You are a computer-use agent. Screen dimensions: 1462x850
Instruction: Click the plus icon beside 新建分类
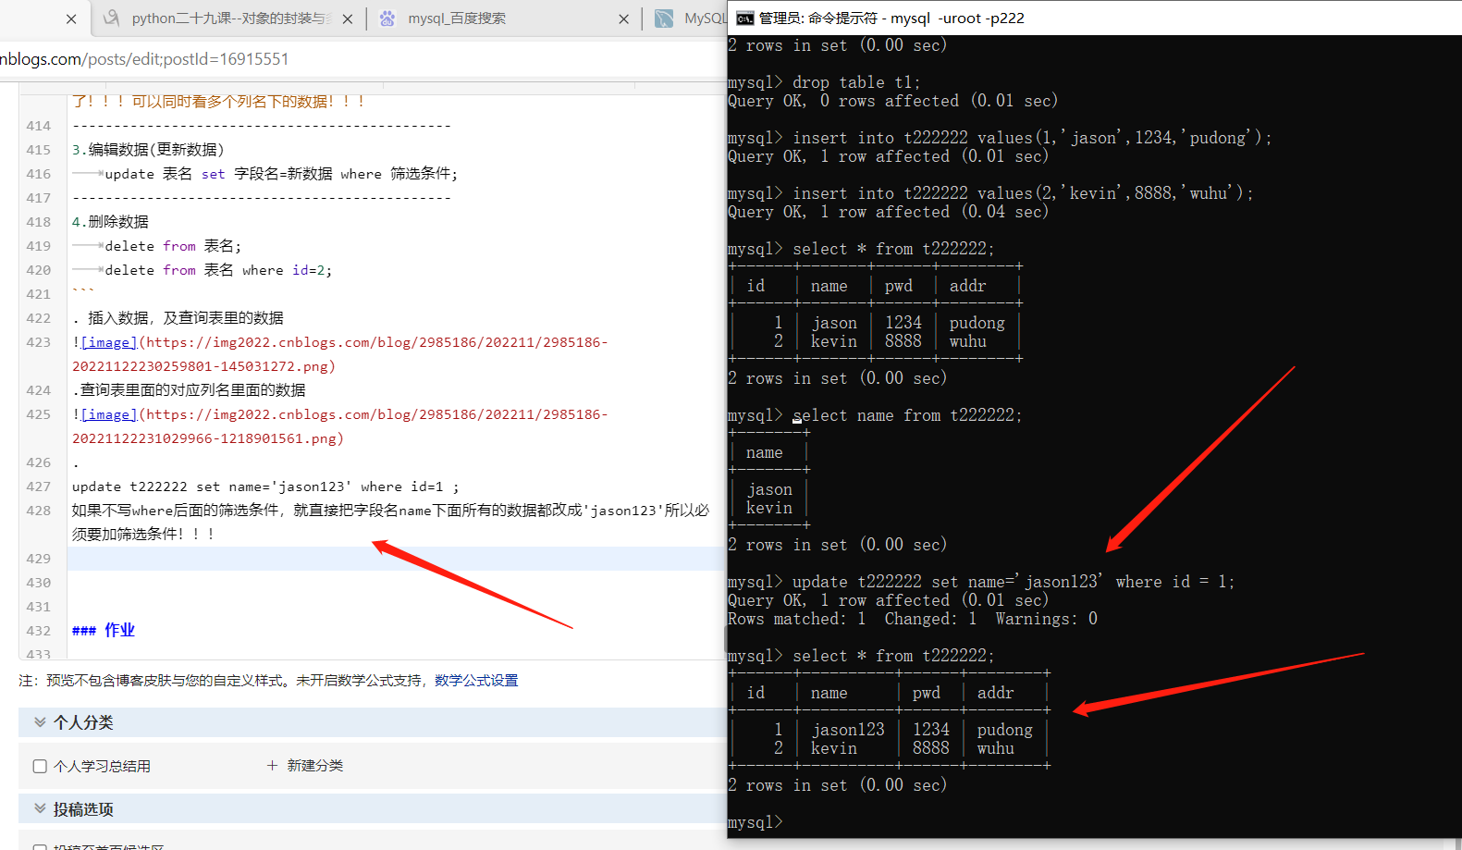(x=272, y=765)
